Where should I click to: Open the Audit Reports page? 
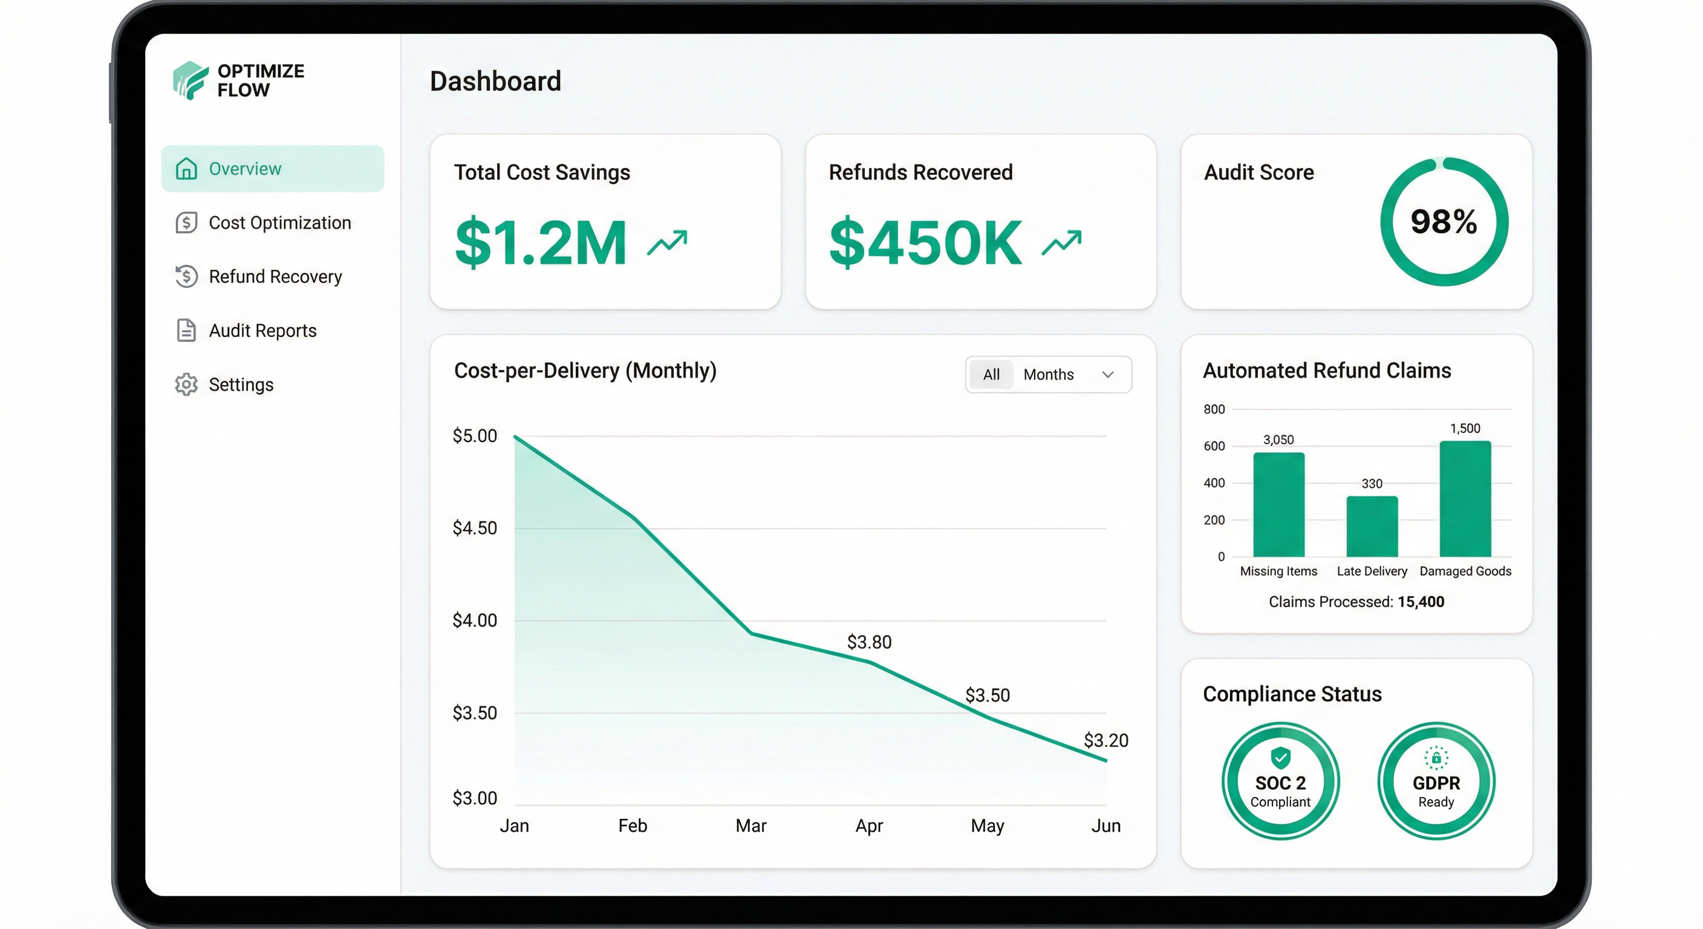pyautogui.click(x=262, y=331)
